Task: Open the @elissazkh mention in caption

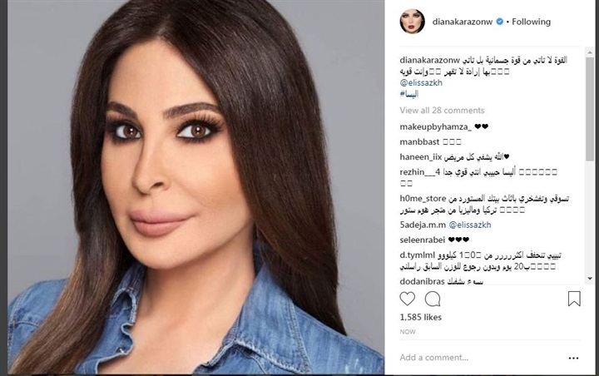Action: tap(421, 82)
